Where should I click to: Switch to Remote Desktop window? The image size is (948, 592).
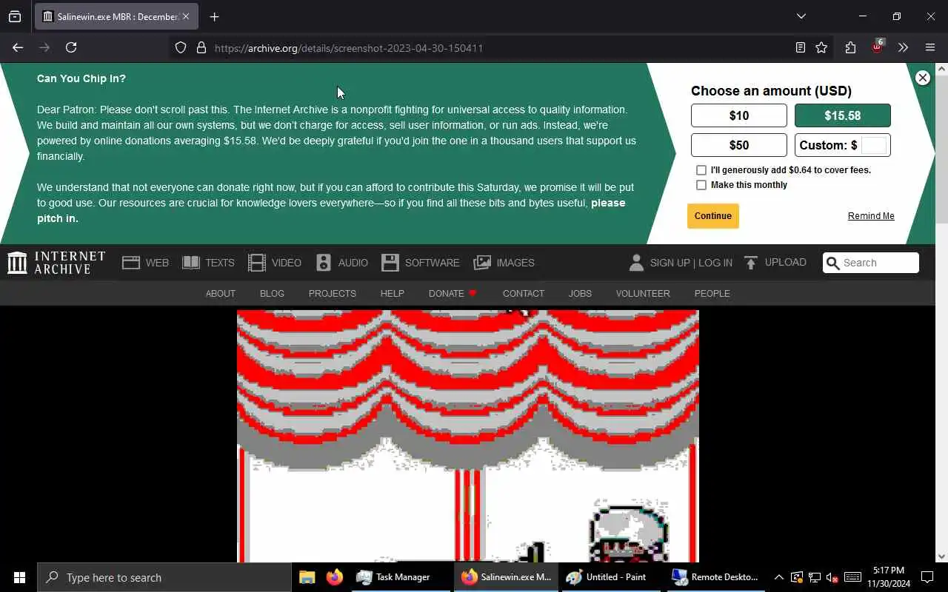[716, 577]
